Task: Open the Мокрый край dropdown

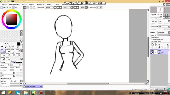Action: point(164,27)
